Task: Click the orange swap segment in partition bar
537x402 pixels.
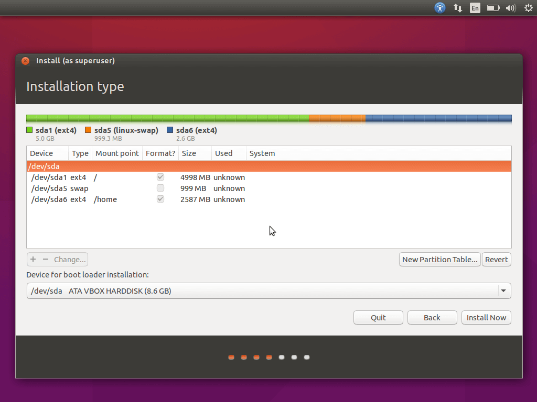Action: (x=337, y=118)
